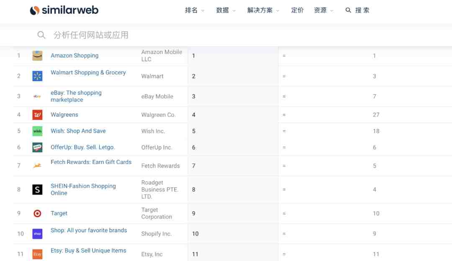
Task: Click the Amazon Shopping app icon
Action: (x=37, y=56)
